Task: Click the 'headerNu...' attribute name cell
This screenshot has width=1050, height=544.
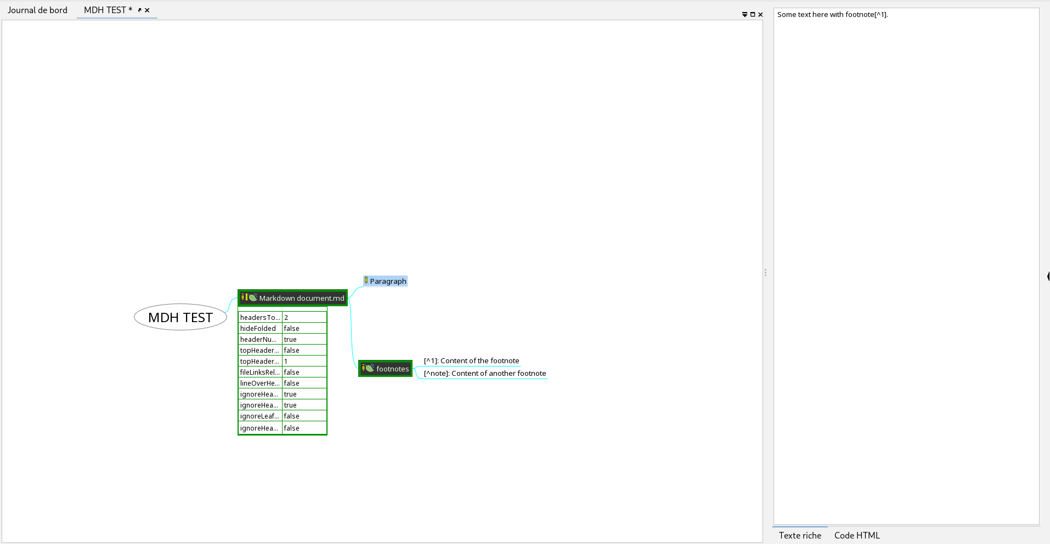Action: click(260, 339)
